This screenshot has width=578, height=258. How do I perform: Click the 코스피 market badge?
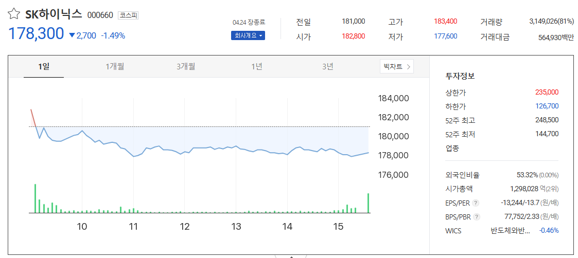tap(128, 15)
